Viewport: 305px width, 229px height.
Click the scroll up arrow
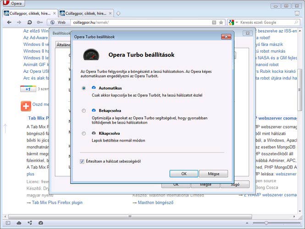click(x=300, y=31)
